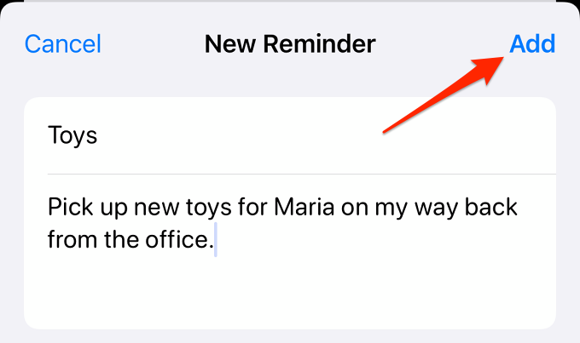Viewport: 580px width, 343px height.
Task: Click empty space below the notes text
Action: point(290,292)
